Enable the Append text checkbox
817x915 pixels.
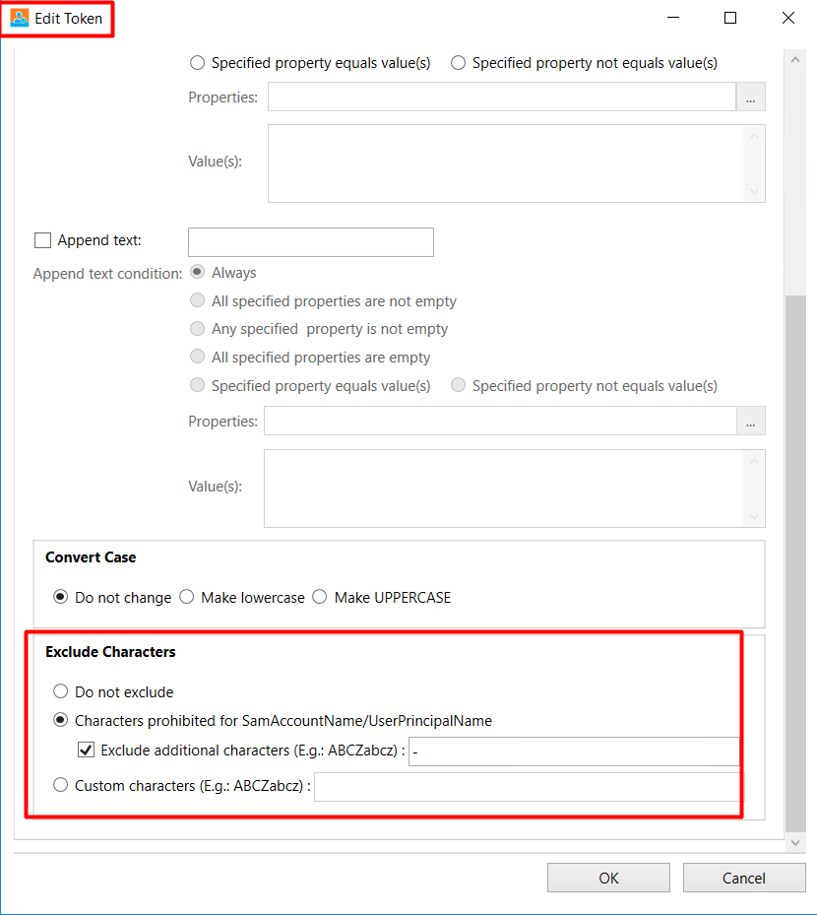coord(42,240)
